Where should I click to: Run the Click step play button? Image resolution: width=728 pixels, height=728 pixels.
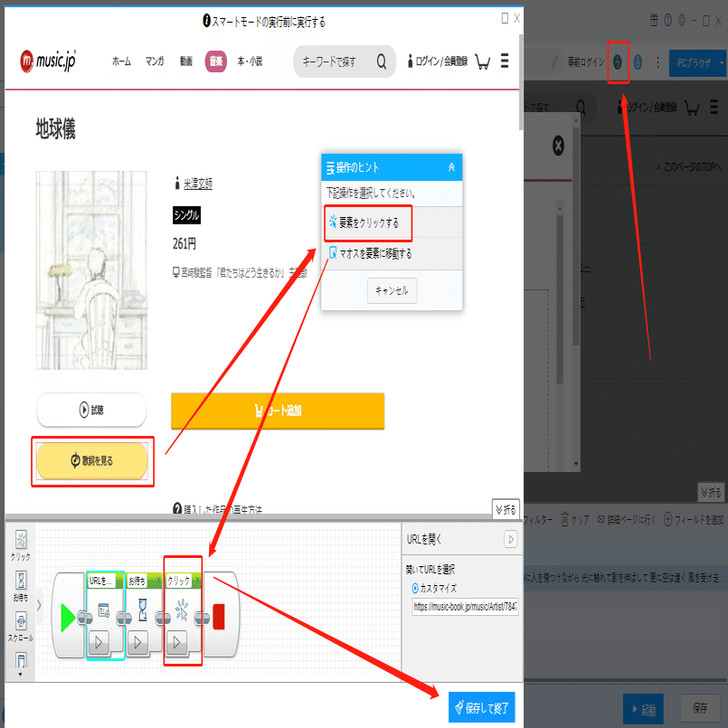click(x=176, y=642)
